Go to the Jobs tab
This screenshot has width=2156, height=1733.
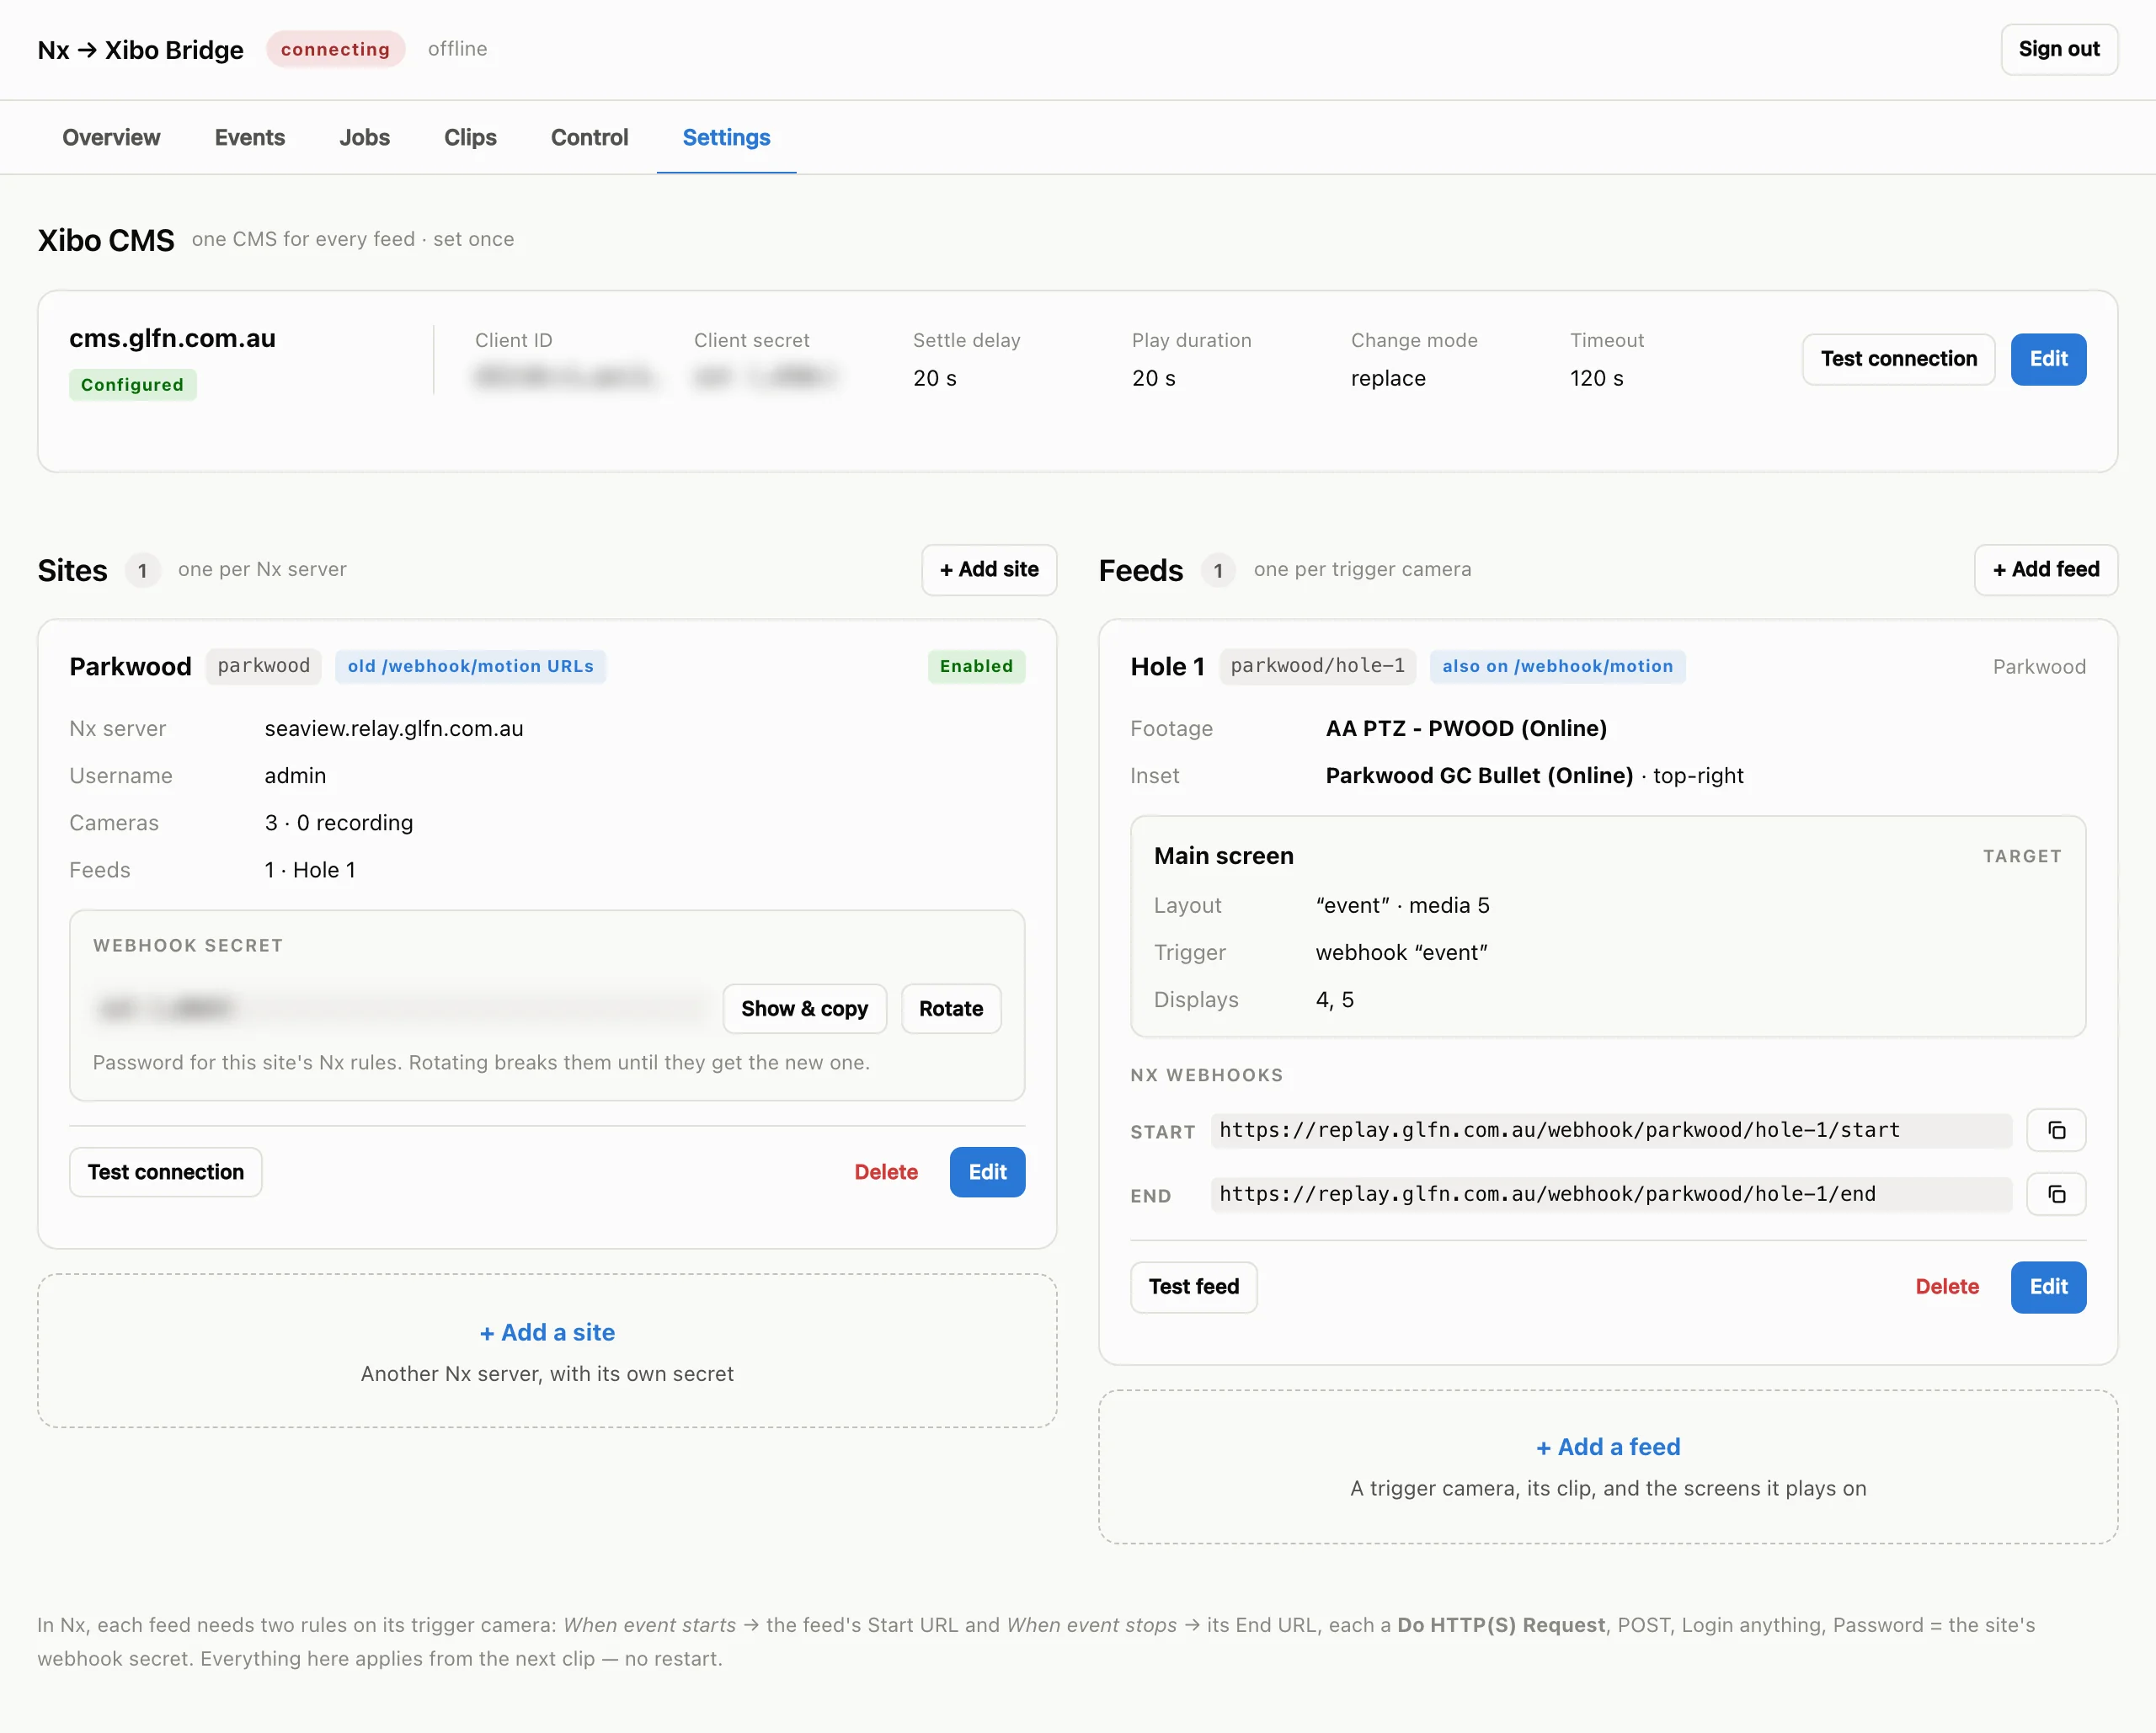(x=364, y=137)
